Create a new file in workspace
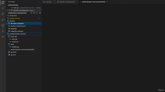Screen dimensions: 165x92 (31, 13)
